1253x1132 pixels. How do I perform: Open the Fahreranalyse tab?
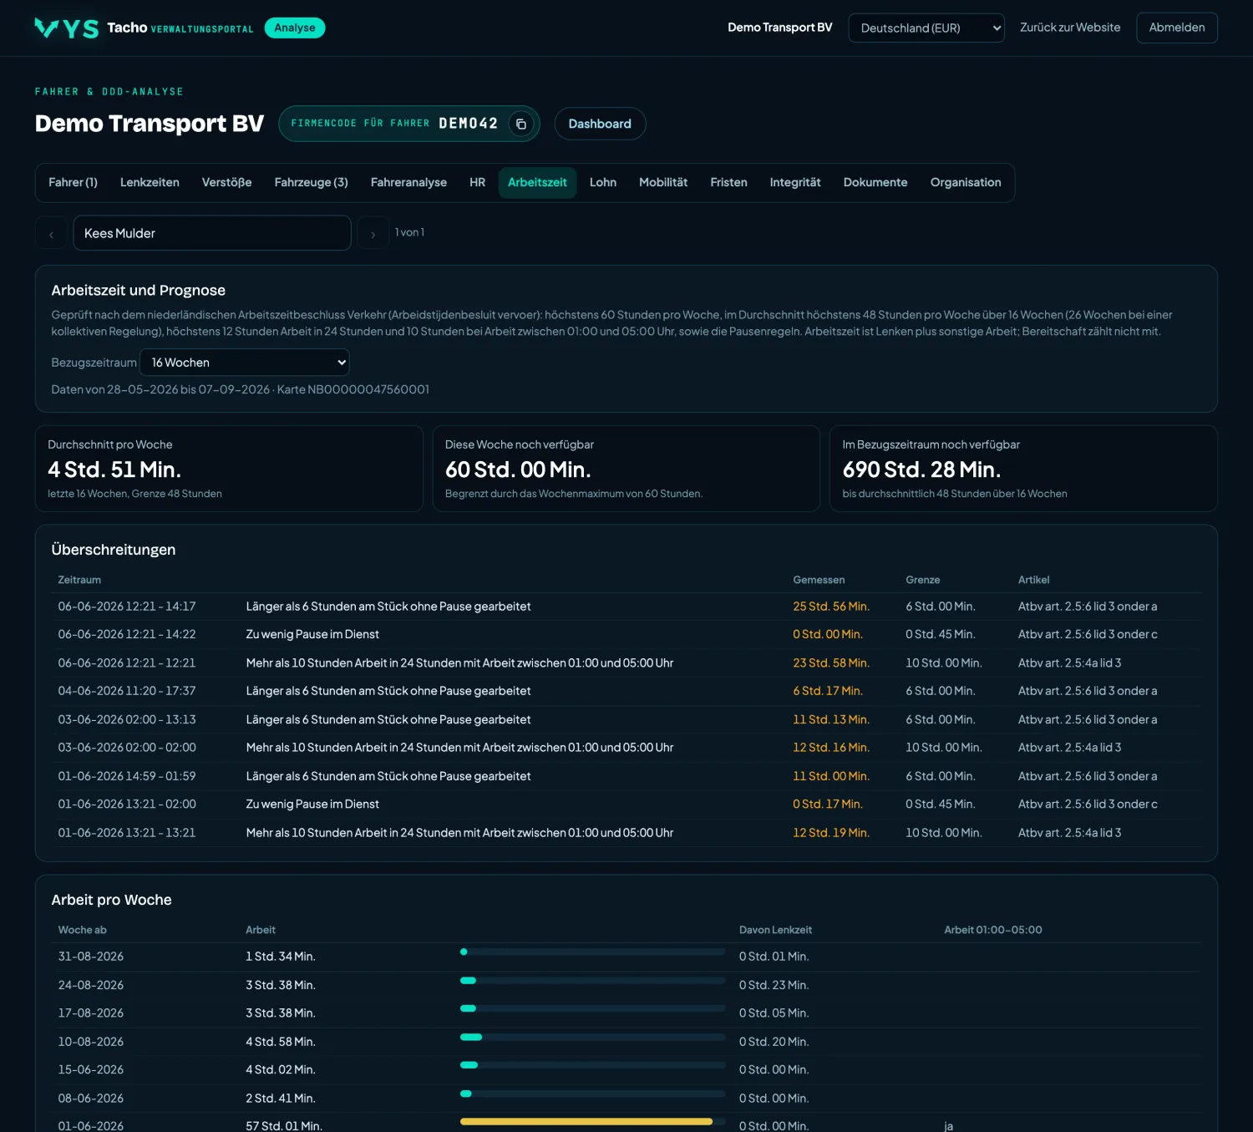coord(408,182)
